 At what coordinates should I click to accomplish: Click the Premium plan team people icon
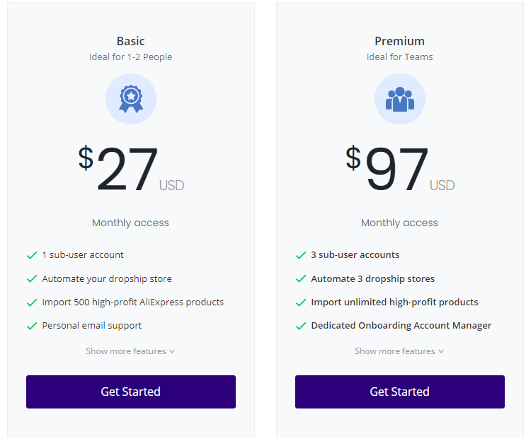(400, 99)
